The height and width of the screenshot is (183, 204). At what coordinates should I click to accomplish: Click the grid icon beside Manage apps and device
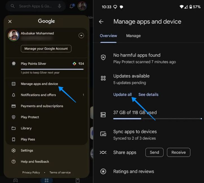(14, 84)
